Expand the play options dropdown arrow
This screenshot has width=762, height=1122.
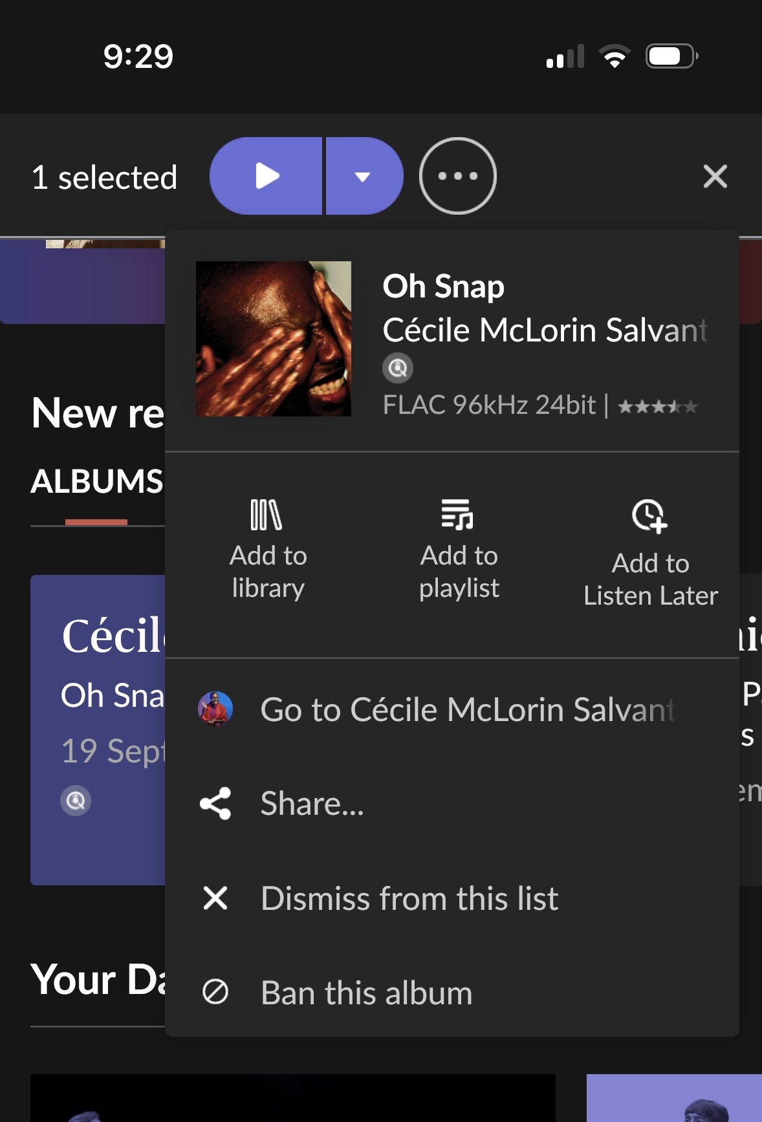pos(363,177)
